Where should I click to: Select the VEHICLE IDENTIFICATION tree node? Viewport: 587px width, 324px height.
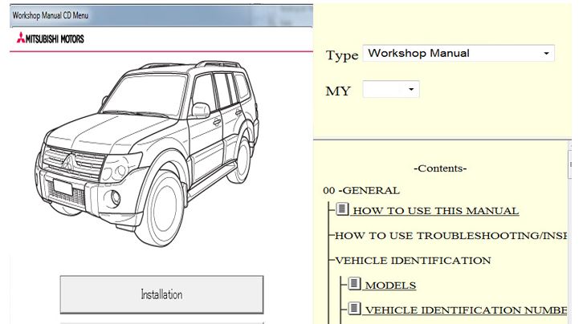412,260
